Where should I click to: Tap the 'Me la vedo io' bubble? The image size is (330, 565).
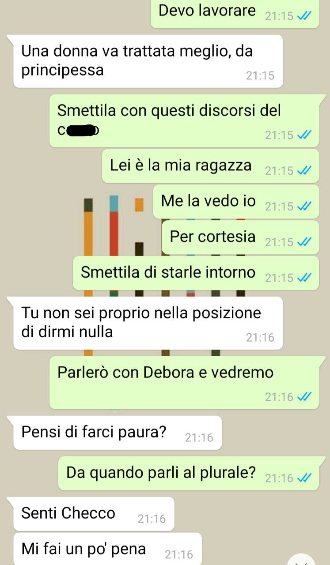pos(236,202)
